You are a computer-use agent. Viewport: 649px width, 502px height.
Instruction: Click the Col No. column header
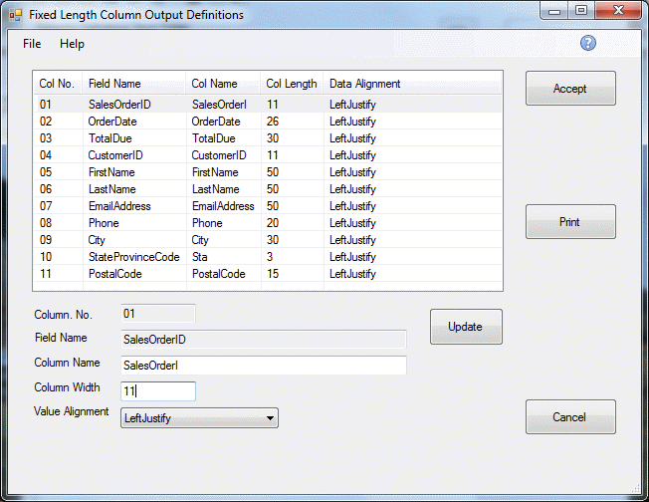57,84
